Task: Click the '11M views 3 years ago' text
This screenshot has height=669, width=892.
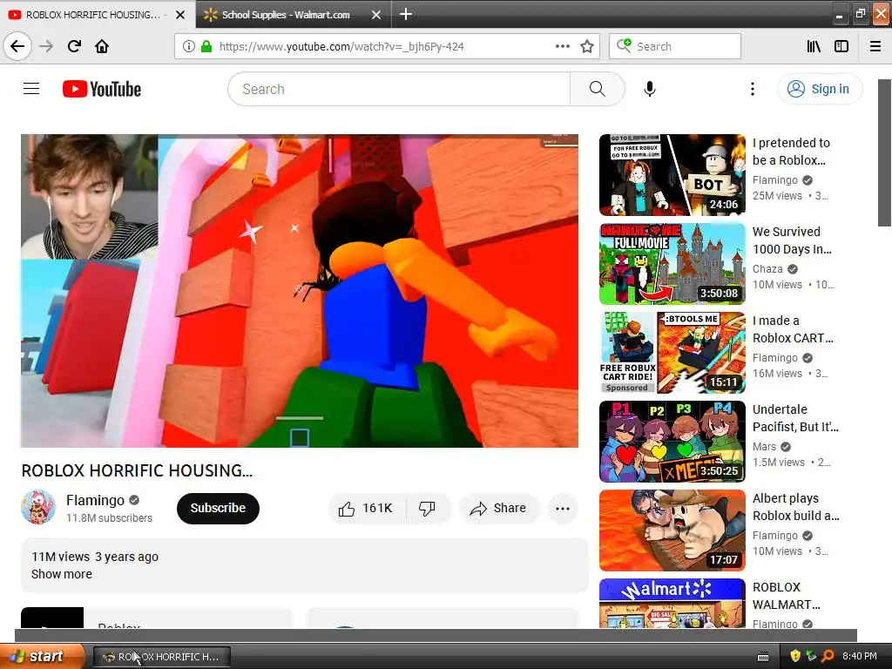Action: 95,557
